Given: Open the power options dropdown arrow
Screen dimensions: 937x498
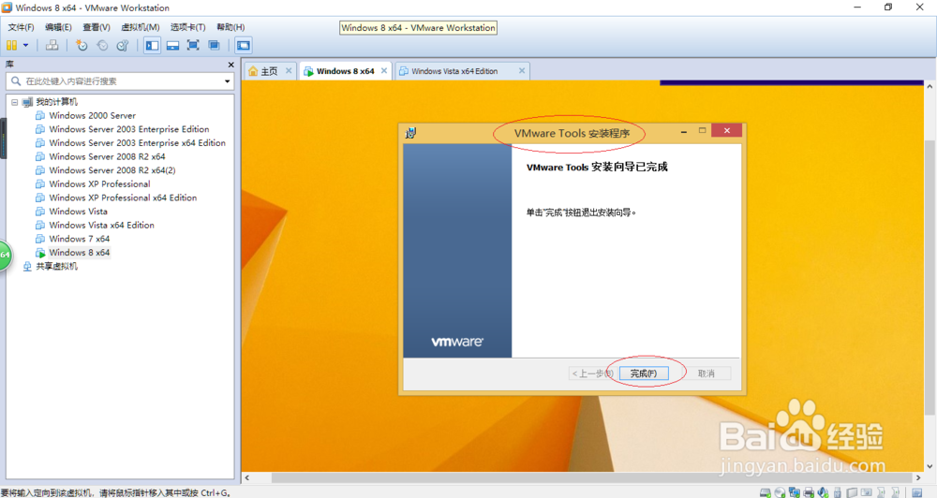Looking at the screenshot, I should [25, 45].
